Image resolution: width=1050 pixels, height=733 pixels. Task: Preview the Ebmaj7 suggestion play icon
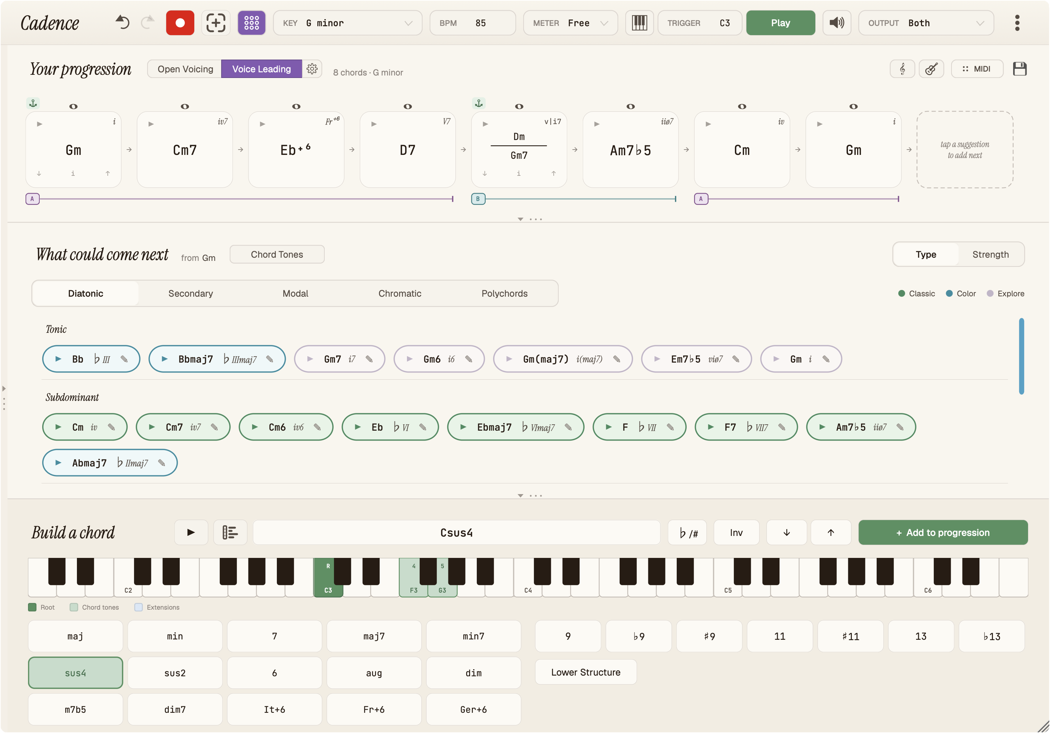[x=463, y=427]
